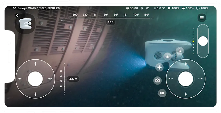Start video recording with camcorder icon
This screenshot has height=113, width=221.
(162, 93)
